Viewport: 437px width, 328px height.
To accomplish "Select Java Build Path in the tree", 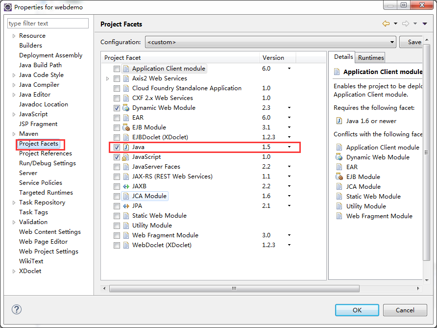I will tap(40, 65).
